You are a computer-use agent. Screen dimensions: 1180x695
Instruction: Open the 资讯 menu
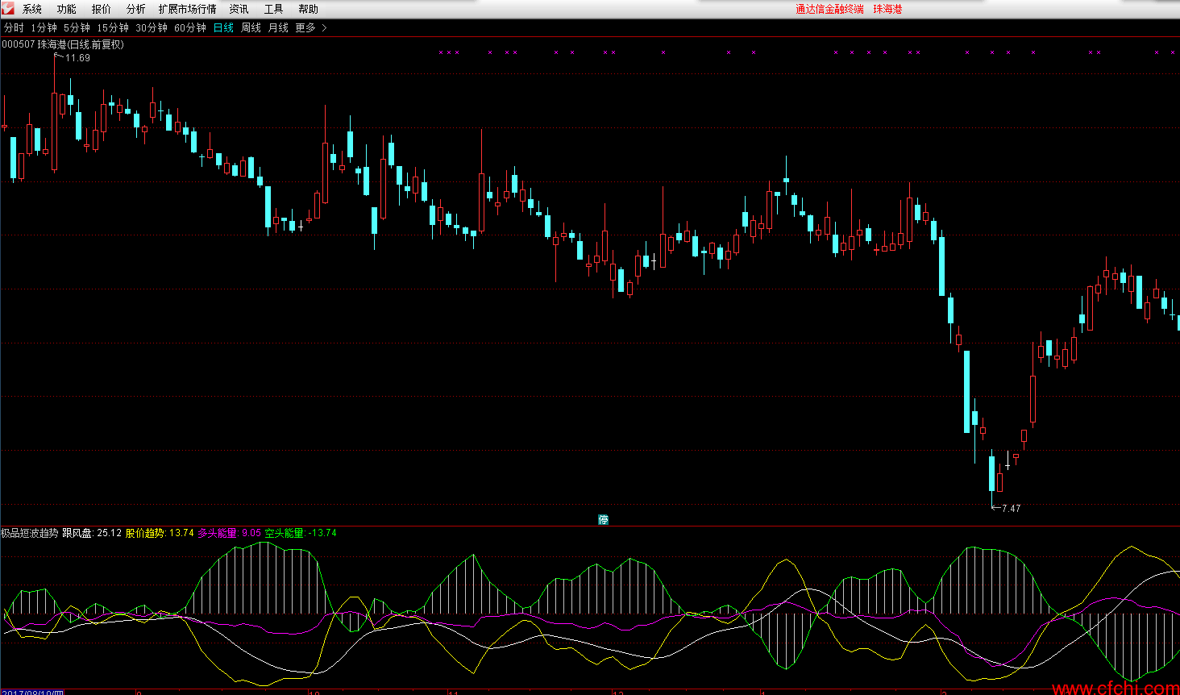[239, 9]
